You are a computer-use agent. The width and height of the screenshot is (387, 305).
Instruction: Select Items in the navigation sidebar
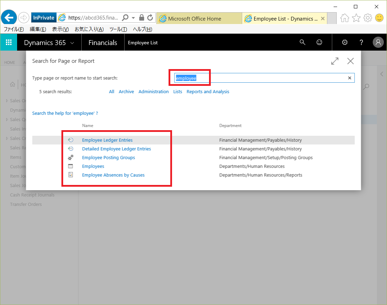(x=16, y=157)
